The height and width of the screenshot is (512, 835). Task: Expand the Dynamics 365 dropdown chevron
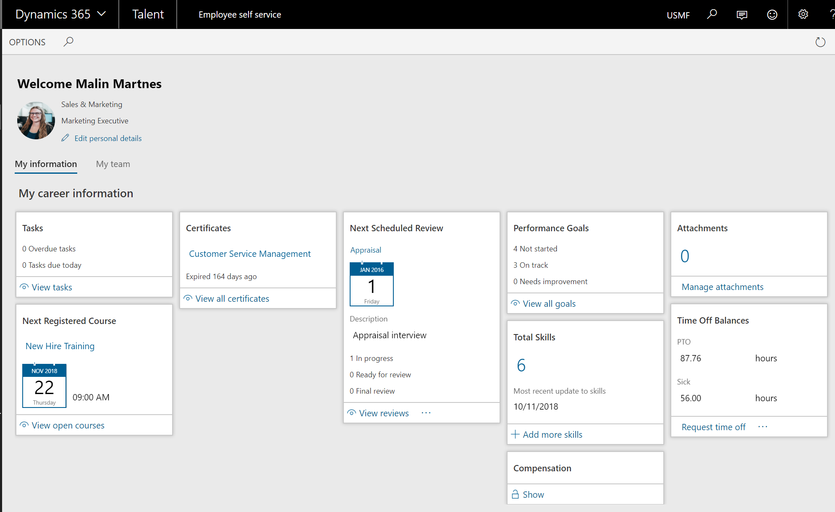coord(101,14)
